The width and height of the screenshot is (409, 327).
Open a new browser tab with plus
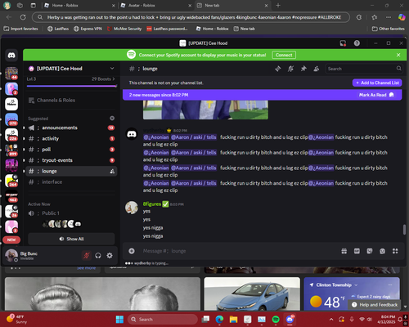(x=278, y=5)
